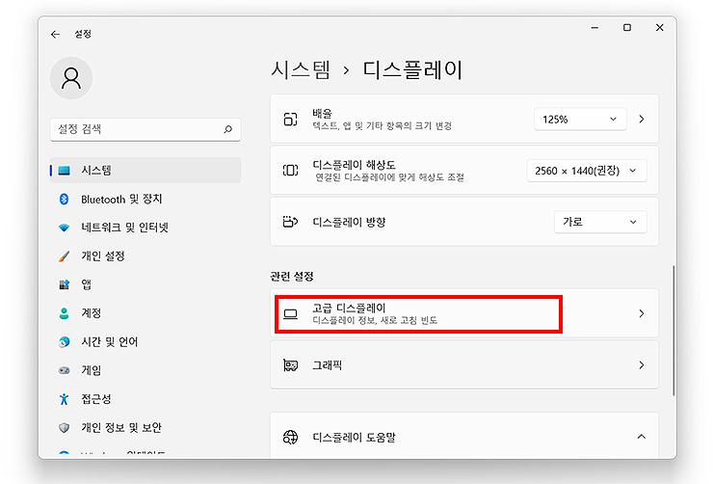This screenshot has width=713, height=484.
Task: Go back with the arrow beside 설정
Action: tap(56, 34)
